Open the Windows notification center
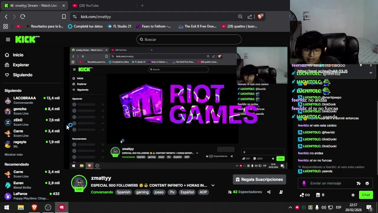The width and height of the screenshot is (378, 213). pos(369,207)
